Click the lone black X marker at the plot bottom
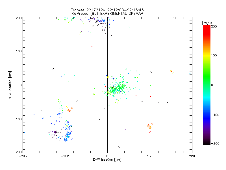Viewport: 226px width, 170px height. (x=119, y=147)
